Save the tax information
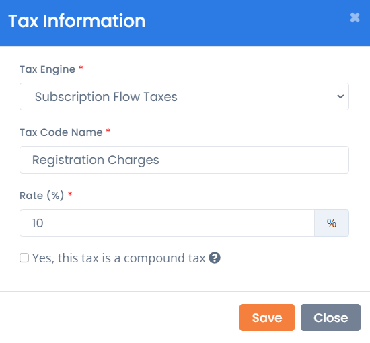Viewport: 370px width, 343px height. click(x=267, y=317)
